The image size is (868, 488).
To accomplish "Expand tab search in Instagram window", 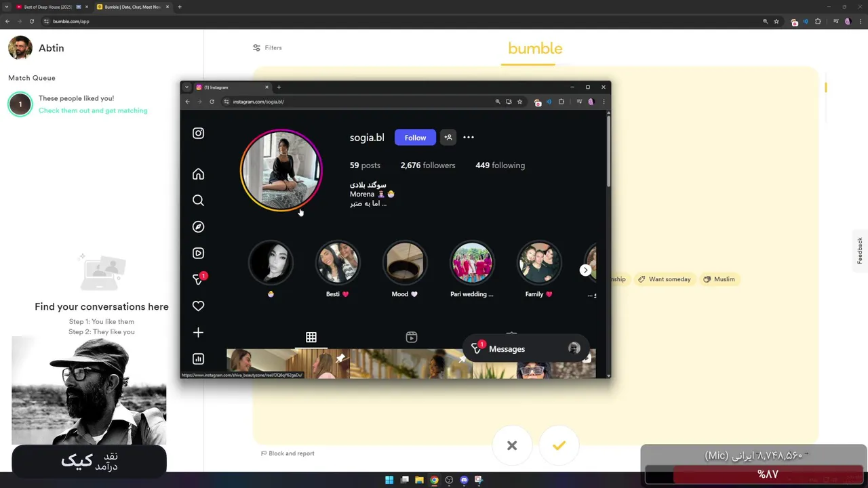I will [186, 87].
